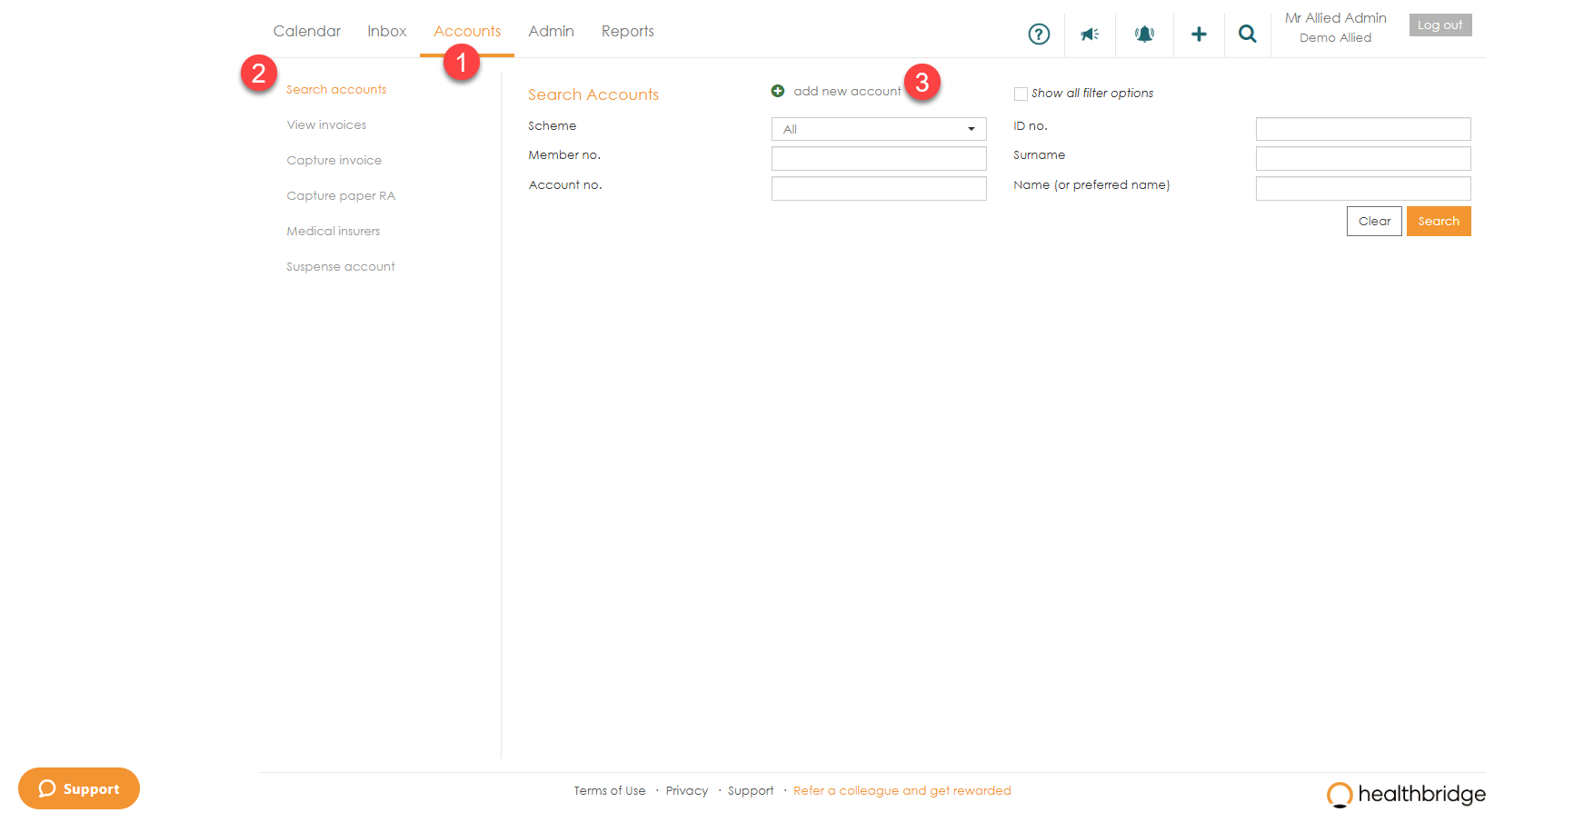Image resolution: width=1574 pixels, height=822 pixels.
Task: Open the help question mark icon
Action: pyautogui.click(x=1039, y=35)
